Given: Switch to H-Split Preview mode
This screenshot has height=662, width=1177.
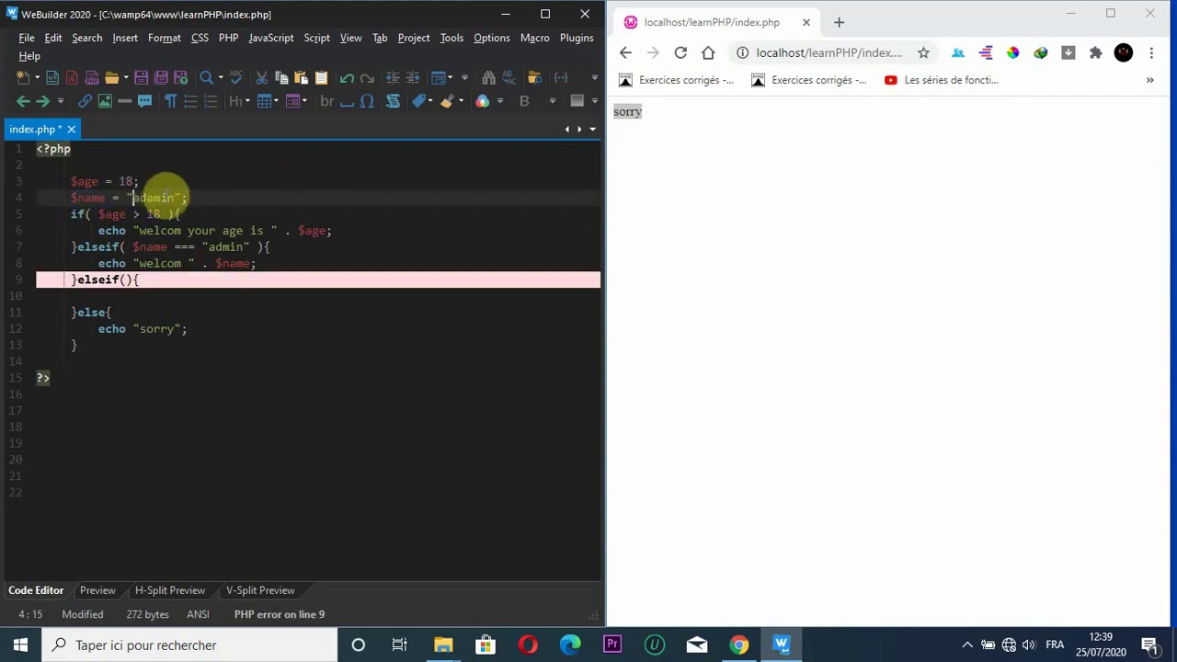Looking at the screenshot, I should 170,590.
